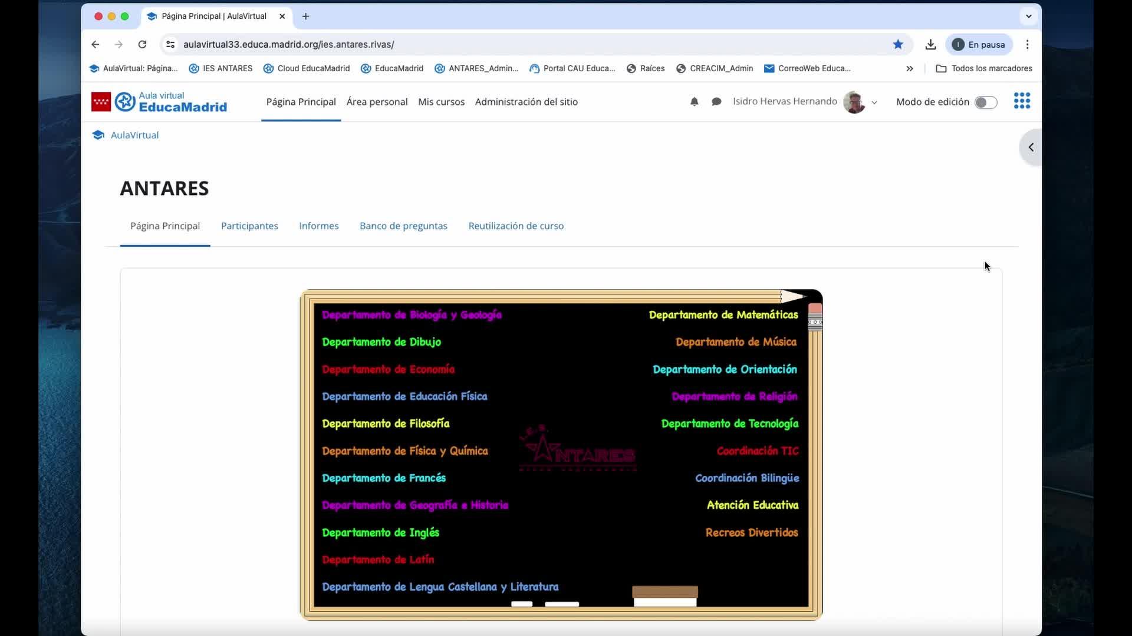
Task: Click the bookmark star in address bar
Action: tap(897, 44)
